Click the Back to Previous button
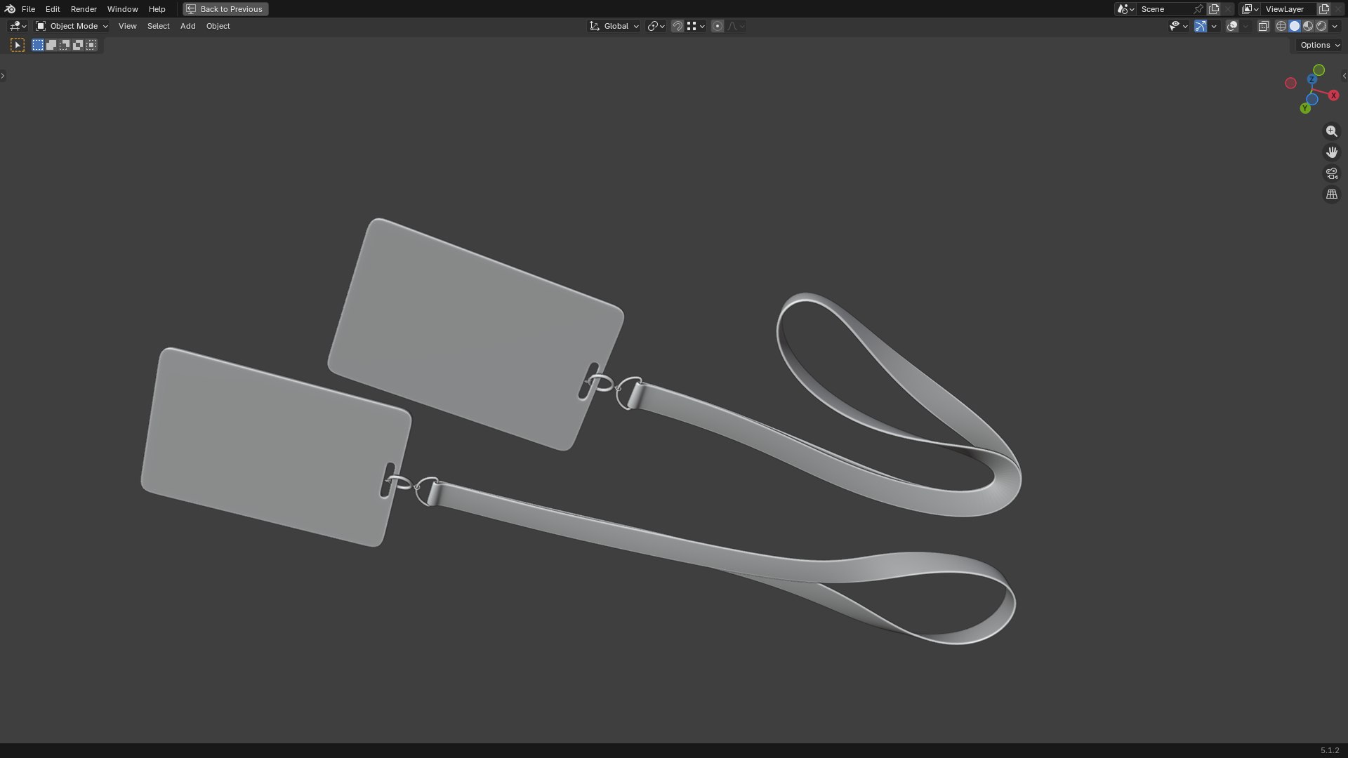The height and width of the screenshot is (758, 1348). [225, 9]
